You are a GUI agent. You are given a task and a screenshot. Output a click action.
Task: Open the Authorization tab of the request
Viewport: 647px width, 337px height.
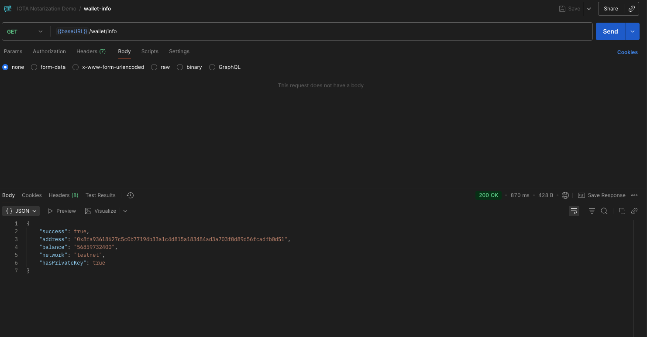click(49, 51)
